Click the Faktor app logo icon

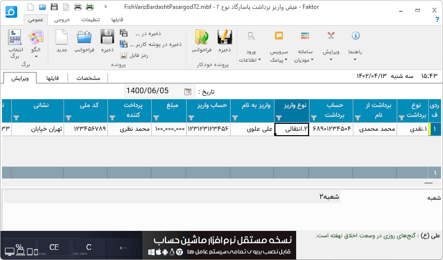click(11, 12)
